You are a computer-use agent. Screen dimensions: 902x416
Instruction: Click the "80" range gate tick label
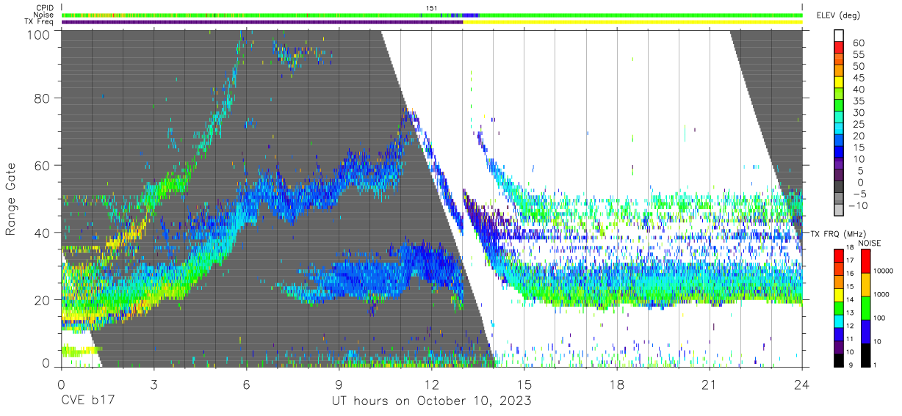[x=43, y=98]
